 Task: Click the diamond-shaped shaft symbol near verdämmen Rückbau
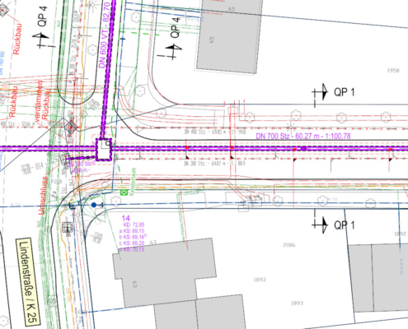click(71, 127)
